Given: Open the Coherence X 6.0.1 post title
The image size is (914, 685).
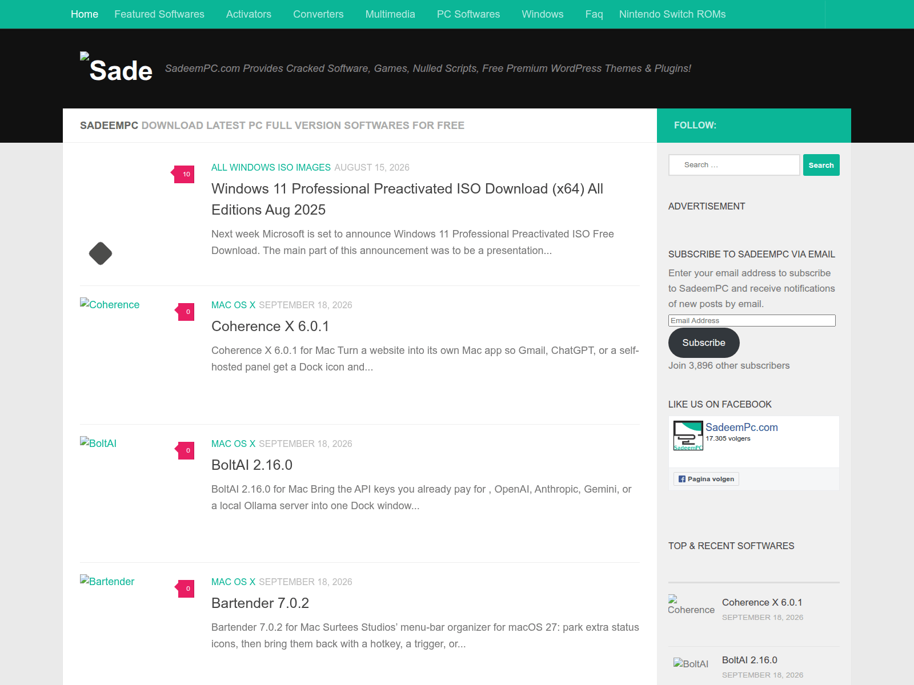Looking at the screenshot, I should 270,326.
